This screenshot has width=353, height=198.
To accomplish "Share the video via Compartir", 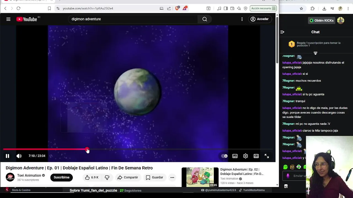I will [128, 177].
